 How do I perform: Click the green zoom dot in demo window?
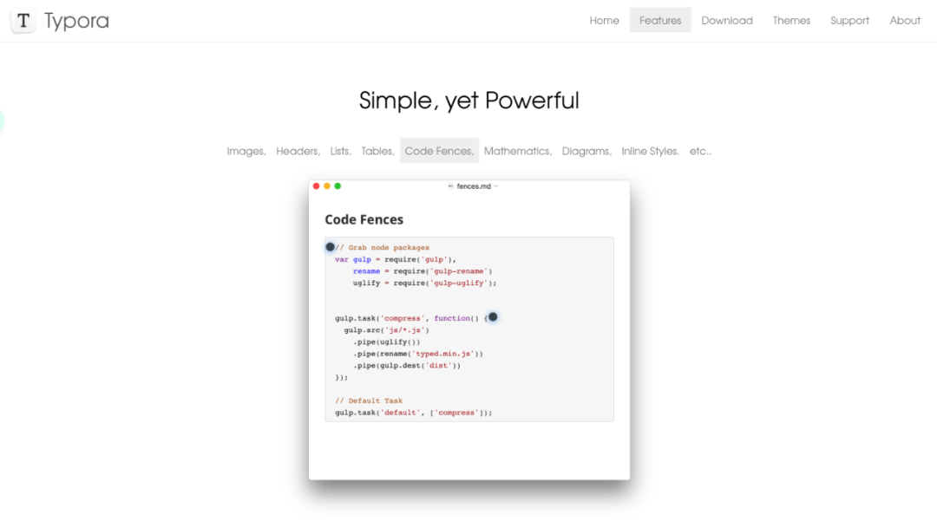pos(337,186)
